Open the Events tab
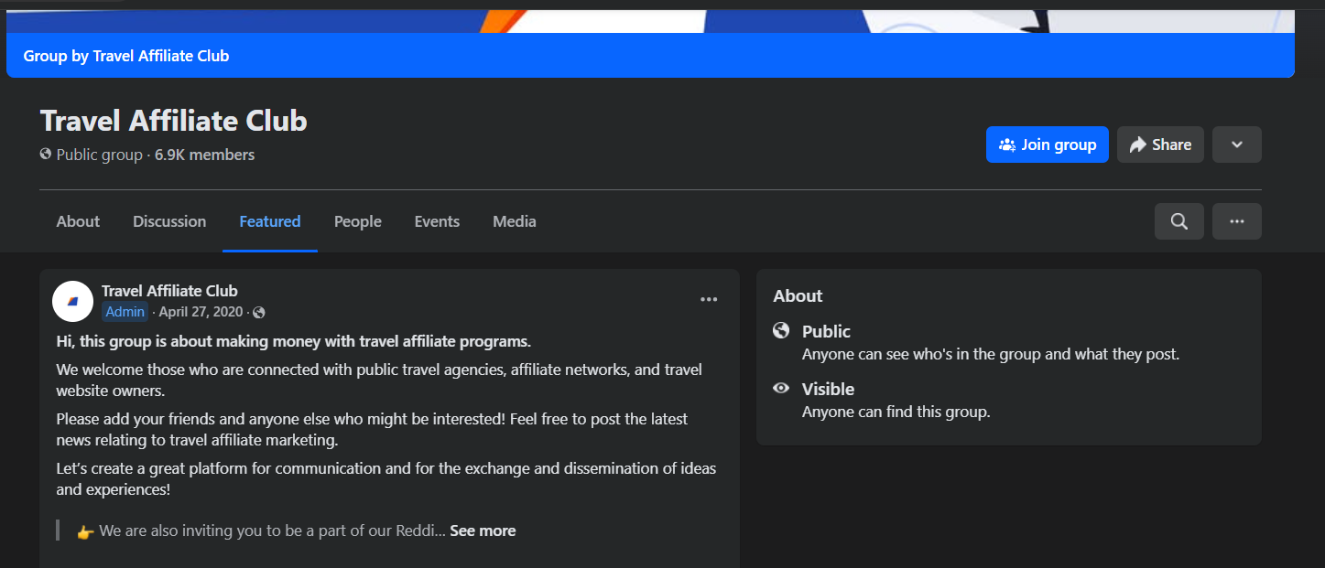Viewport: 1325px width, 568px height. click(437, 221)
